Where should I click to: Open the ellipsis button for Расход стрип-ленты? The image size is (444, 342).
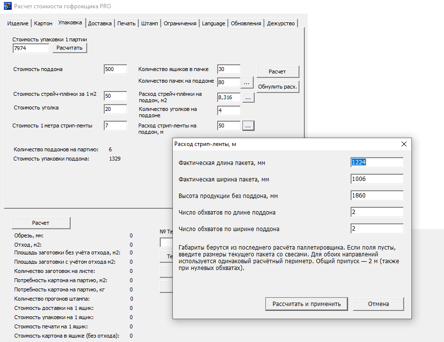248,126
